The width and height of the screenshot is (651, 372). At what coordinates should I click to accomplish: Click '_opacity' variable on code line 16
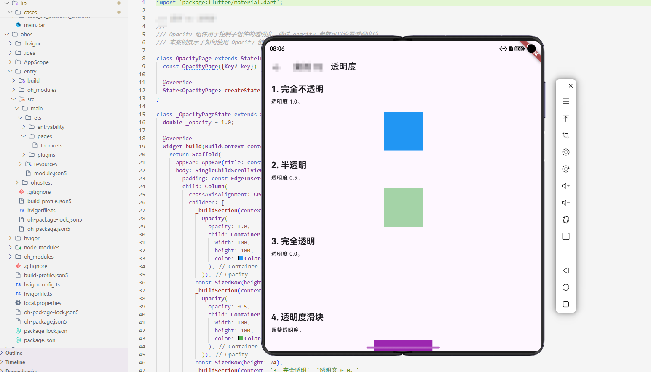coord(198,122)
